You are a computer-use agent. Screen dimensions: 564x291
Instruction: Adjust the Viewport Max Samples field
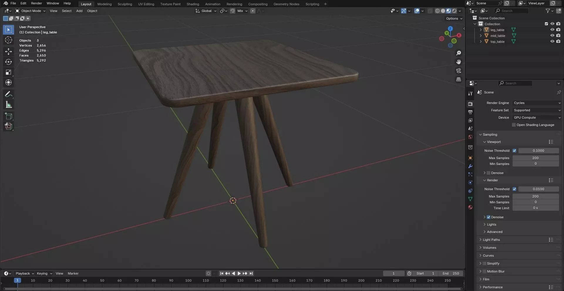536,158
